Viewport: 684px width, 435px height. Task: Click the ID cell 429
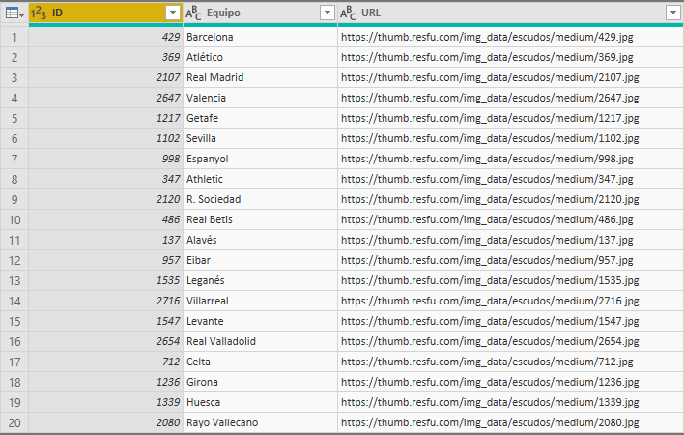pos(106,37)
